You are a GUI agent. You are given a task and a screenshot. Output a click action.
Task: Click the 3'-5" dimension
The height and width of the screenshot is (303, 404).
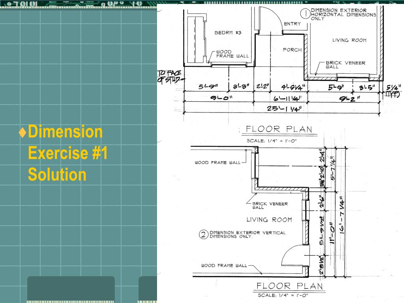(x=367, y=87)
